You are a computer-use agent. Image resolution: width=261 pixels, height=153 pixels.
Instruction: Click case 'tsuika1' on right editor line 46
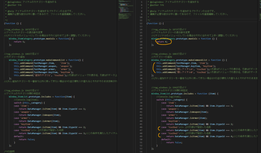[186, 127]
